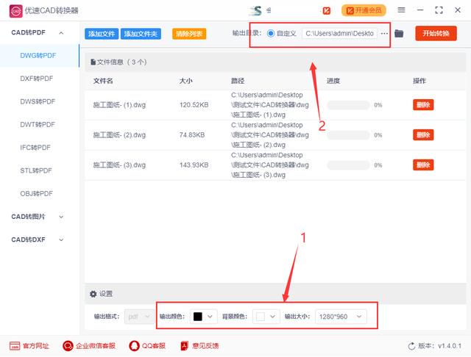Click the version refresh icon

(x=411, y=346)
